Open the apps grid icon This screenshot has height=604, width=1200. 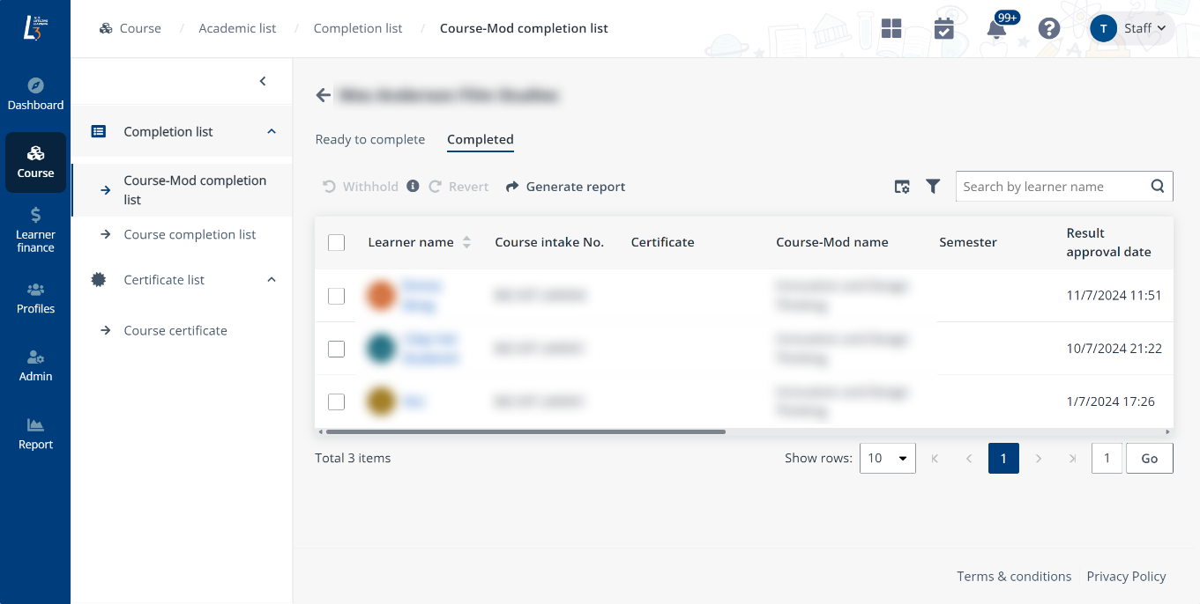pos(891,28)
